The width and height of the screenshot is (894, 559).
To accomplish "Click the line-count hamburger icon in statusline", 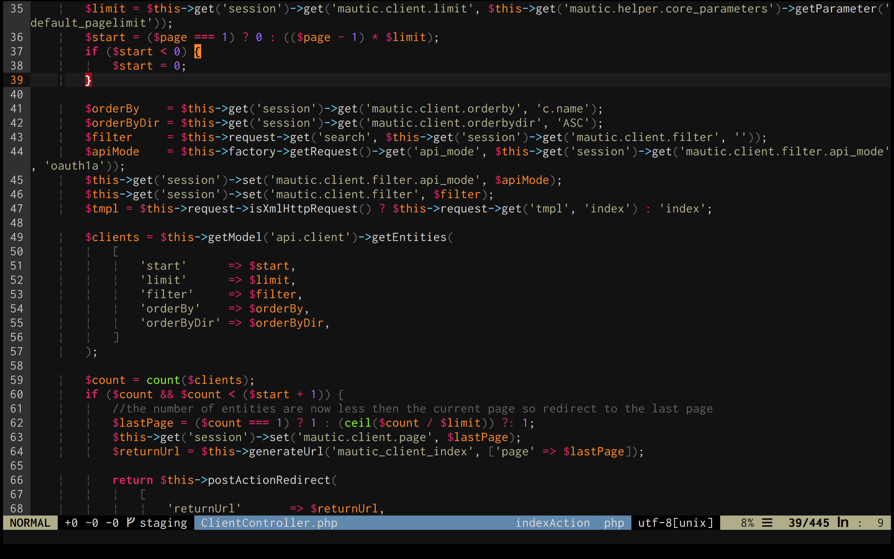I will click(767, 523).
